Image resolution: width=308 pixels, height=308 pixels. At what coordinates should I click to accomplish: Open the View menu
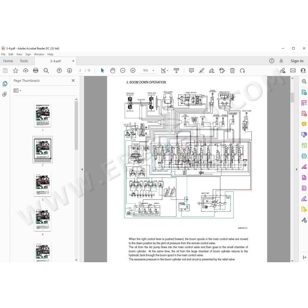coord(19,54)
